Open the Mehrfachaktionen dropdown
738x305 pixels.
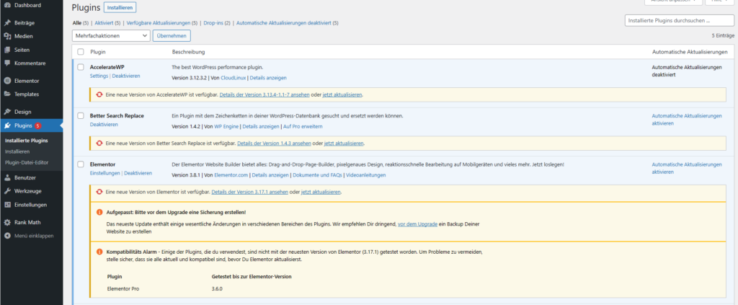(x=111, y=35)
